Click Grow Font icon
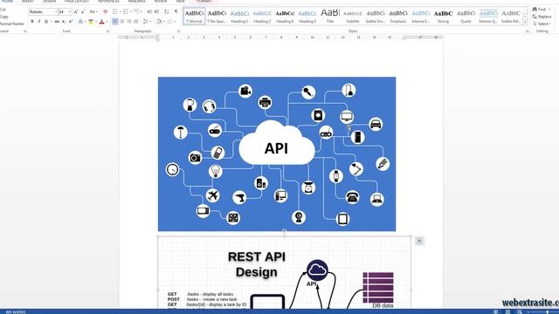The height and width of the screenshot is (314, 559). point(76,11)
